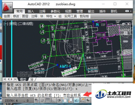Open the 视图 ribbon tab

(68, 11)
